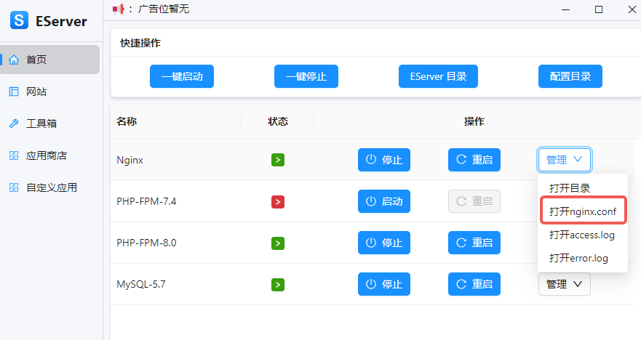Select 打开access.log menu entry

pyautogui.click(x=582, y=235)
